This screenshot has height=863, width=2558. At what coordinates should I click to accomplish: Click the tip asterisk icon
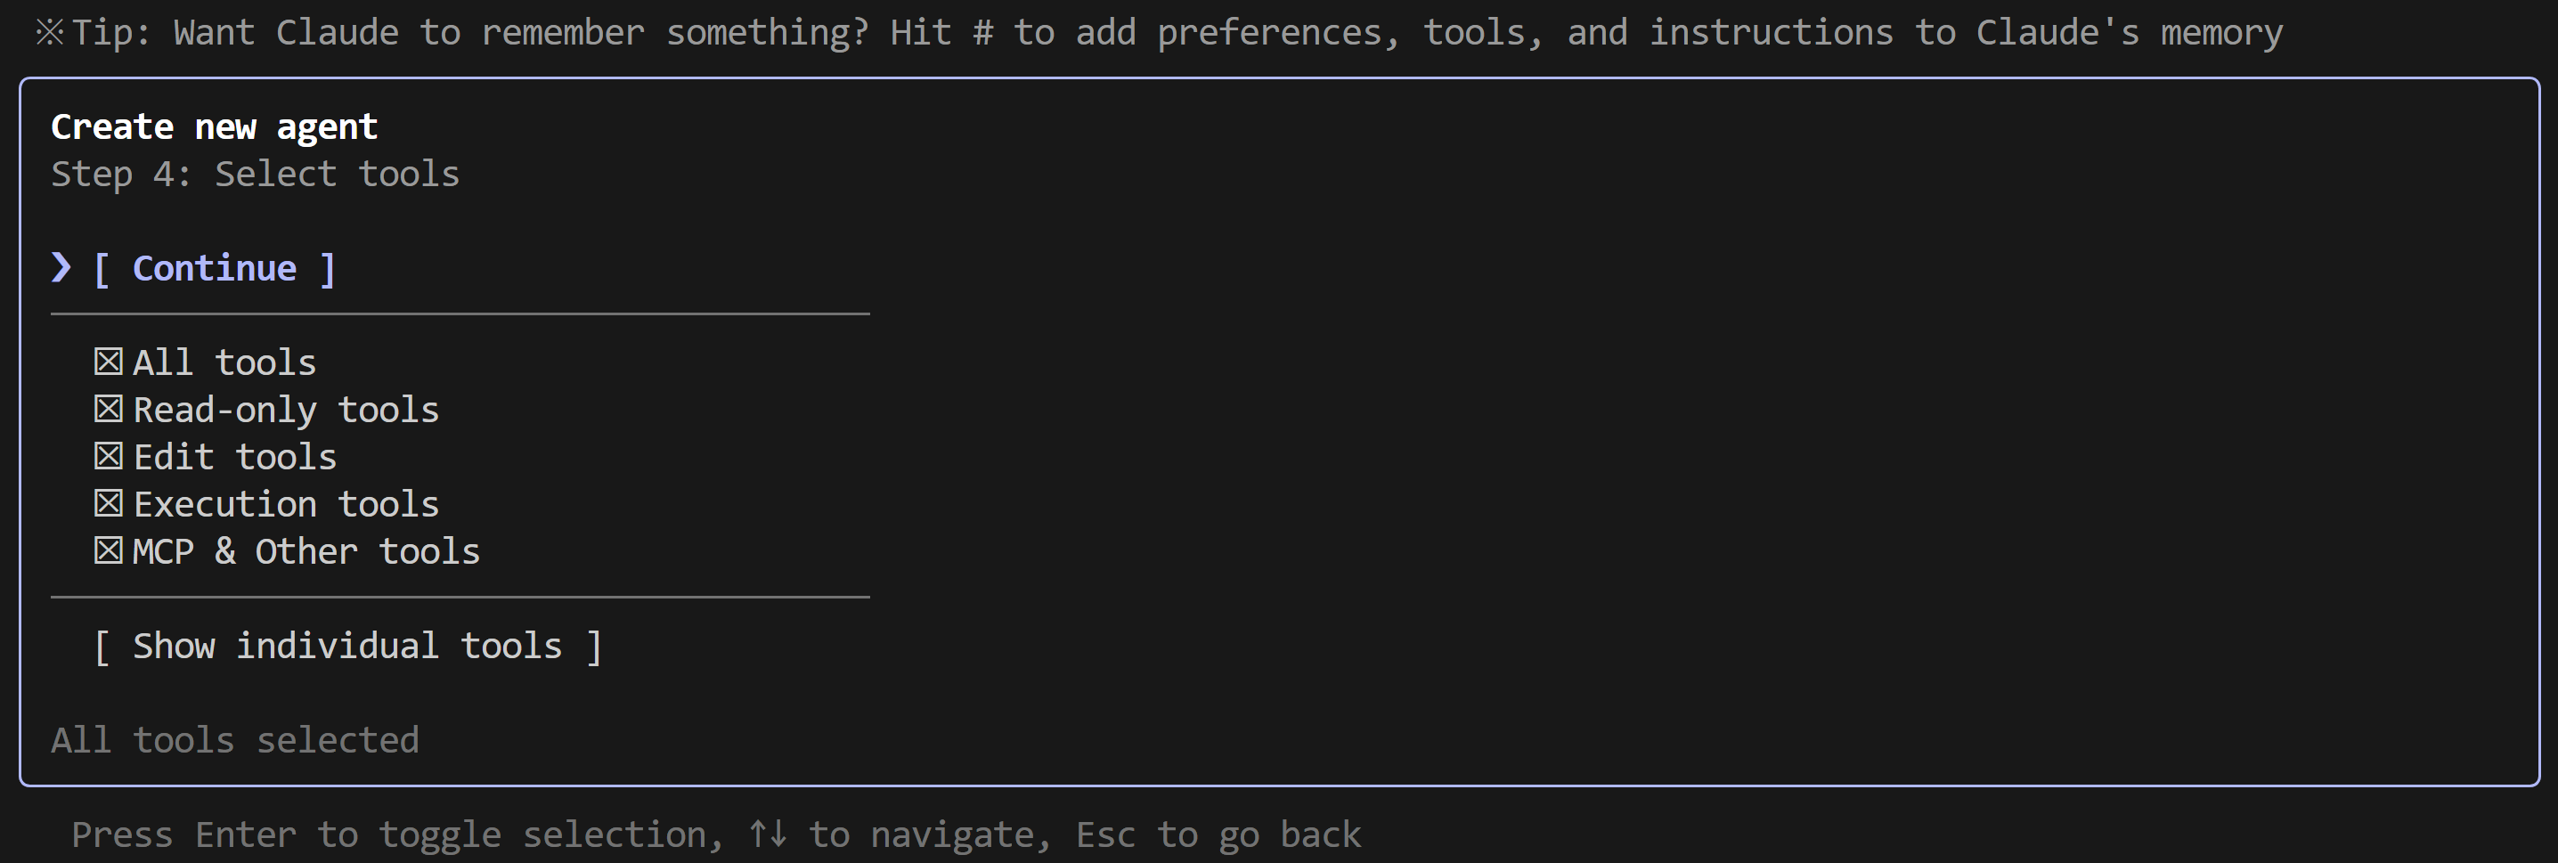(x=49, y=33)
